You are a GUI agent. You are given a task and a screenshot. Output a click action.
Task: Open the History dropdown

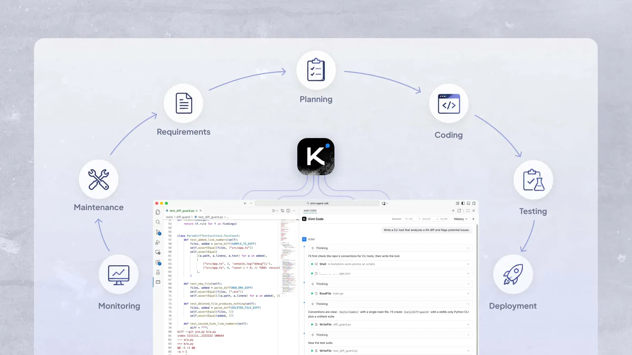click(461, 219)
